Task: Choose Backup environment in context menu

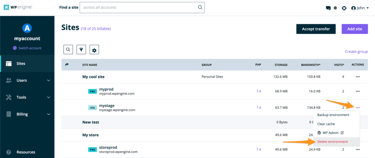Action: click(x=333, y=115)
